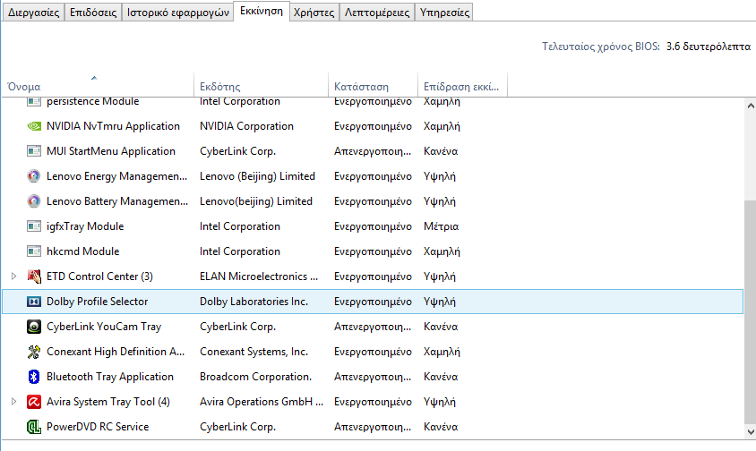Click publisher Avira Operations GmbH

[x=262, y=402]
